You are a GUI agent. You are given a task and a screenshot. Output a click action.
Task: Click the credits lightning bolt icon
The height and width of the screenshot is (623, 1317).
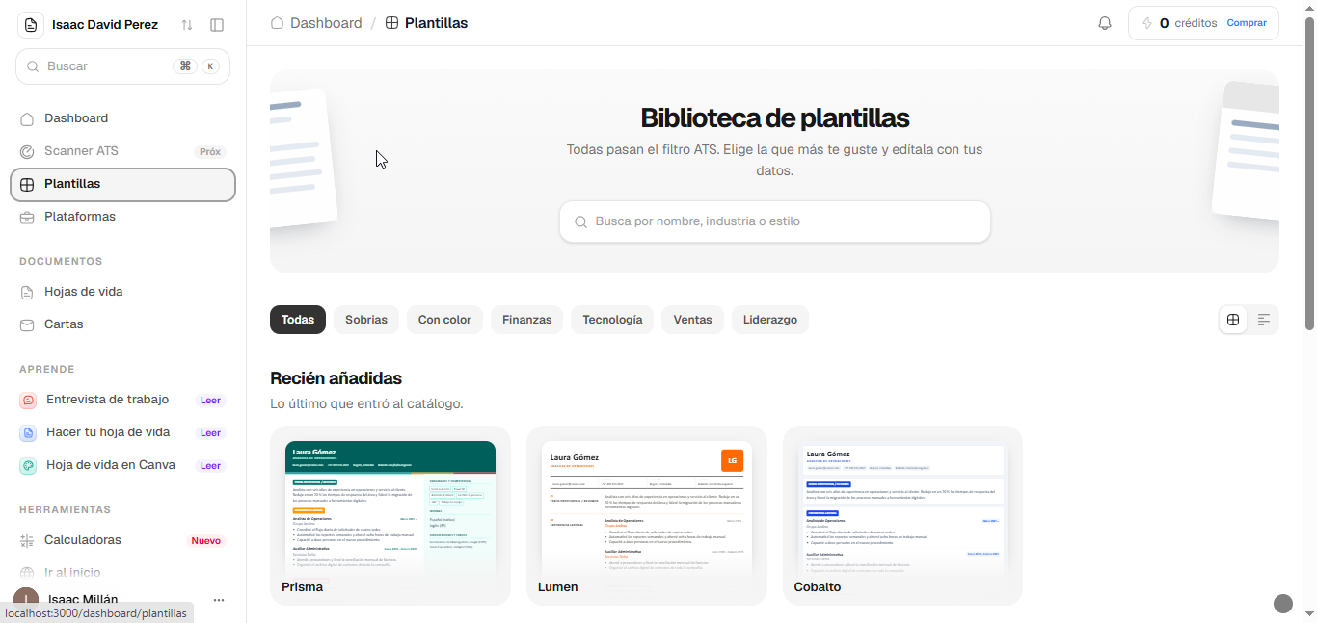click(1147, 23)
